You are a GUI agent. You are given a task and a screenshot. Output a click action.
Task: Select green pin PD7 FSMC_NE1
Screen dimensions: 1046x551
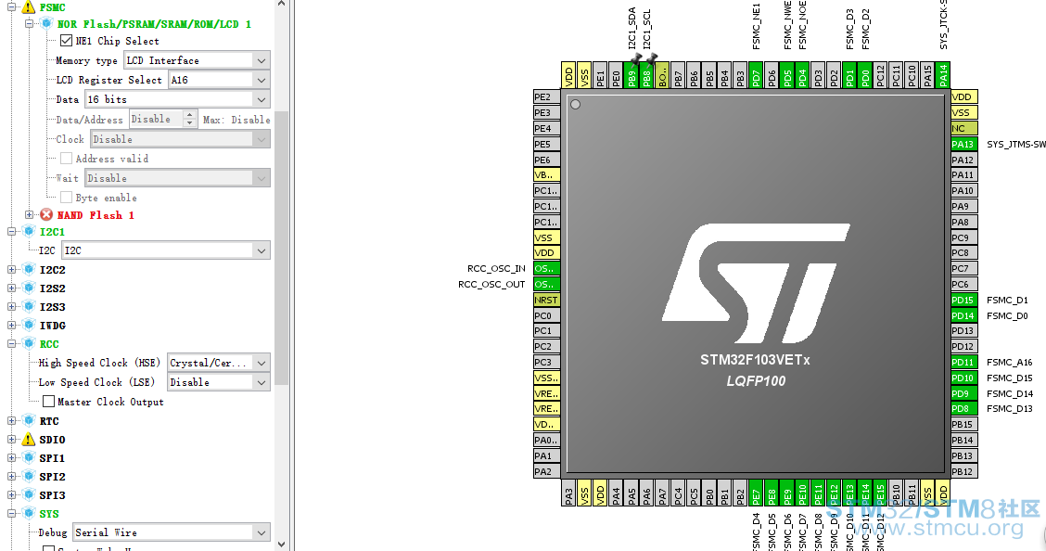(x=755, y=75)
